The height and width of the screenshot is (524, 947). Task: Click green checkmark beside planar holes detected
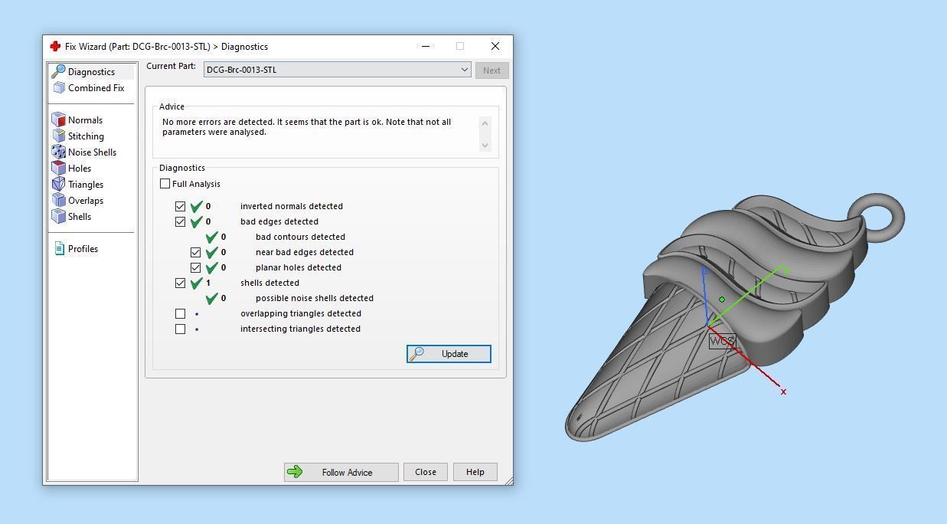click(x=211, y=267)
